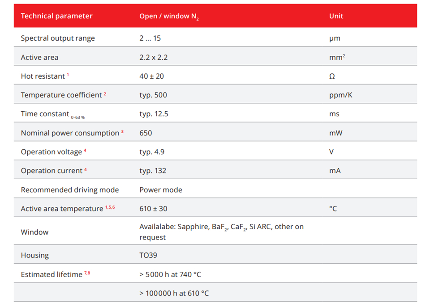Screen dimensions: 430x303
Task: Click the 'Technical parameter' column header
Action: (56, 16)
